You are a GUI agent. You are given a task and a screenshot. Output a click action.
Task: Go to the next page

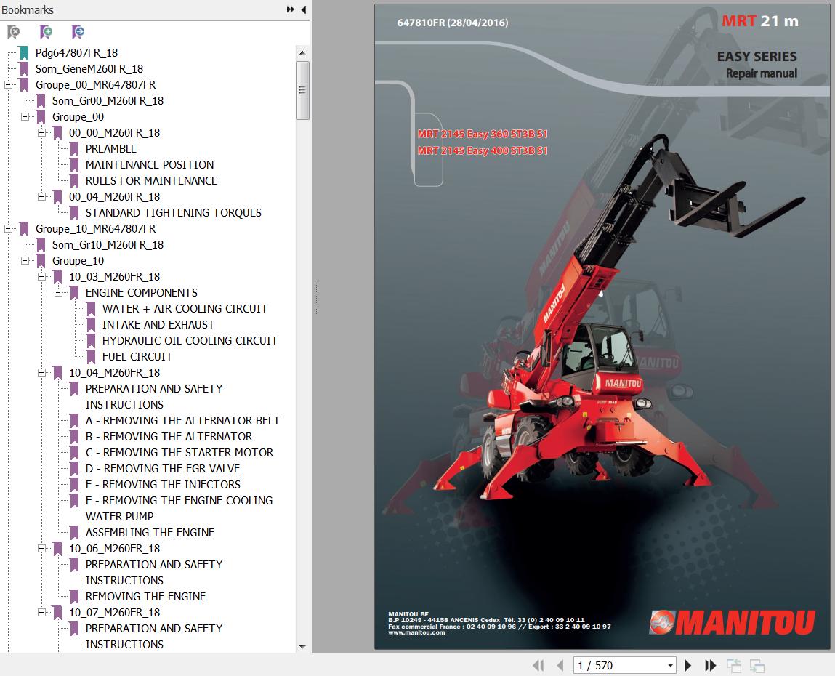coord(687,665)
